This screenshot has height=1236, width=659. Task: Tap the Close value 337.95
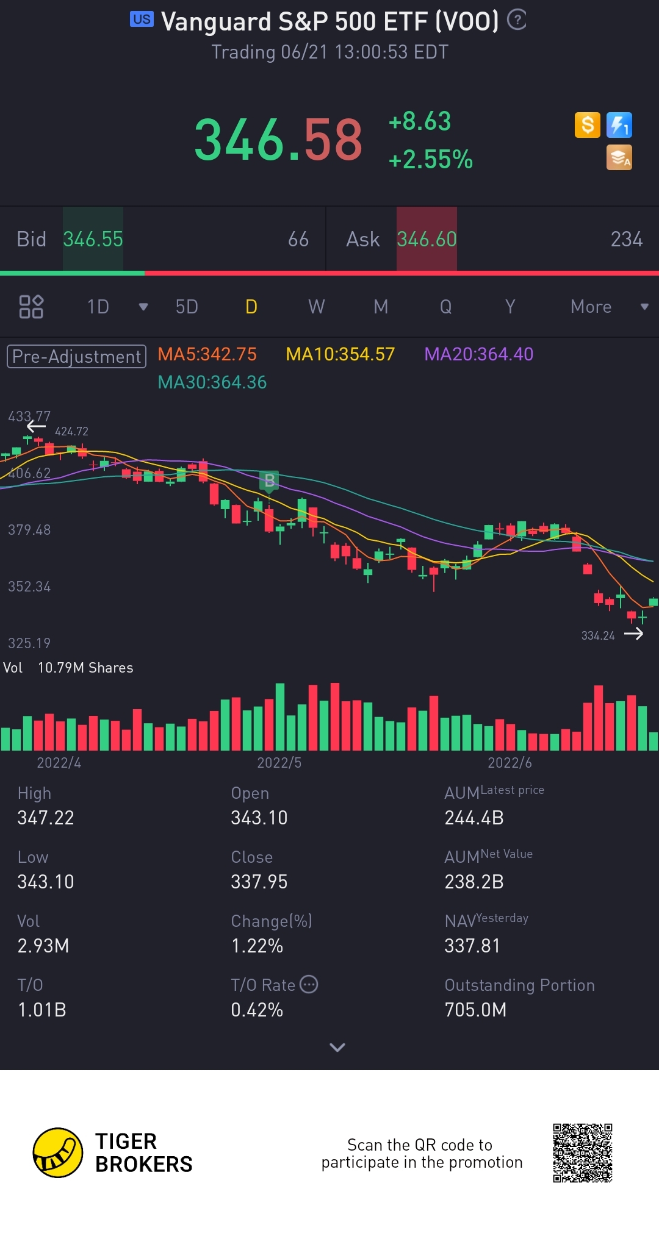point(259,882)
